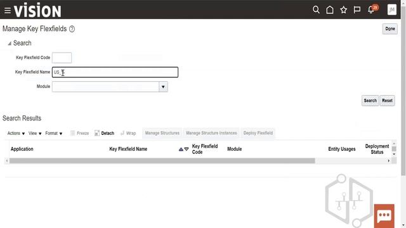This screenshot has height=228, width=406.
Task: Click the Search button
Action: tap(370, 101)
